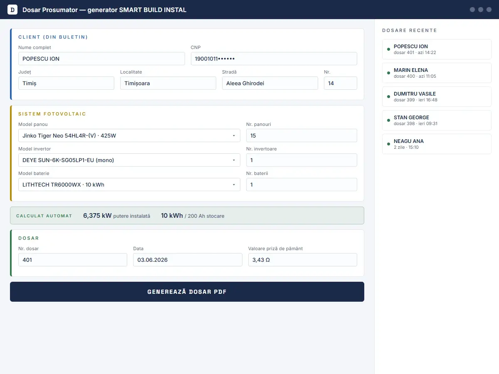The height and width of the screenshot is (374, 499).
Task: Click the Stradă field Aleea Ghirodei
Action: pyautogui.click(x=270, y=83)
